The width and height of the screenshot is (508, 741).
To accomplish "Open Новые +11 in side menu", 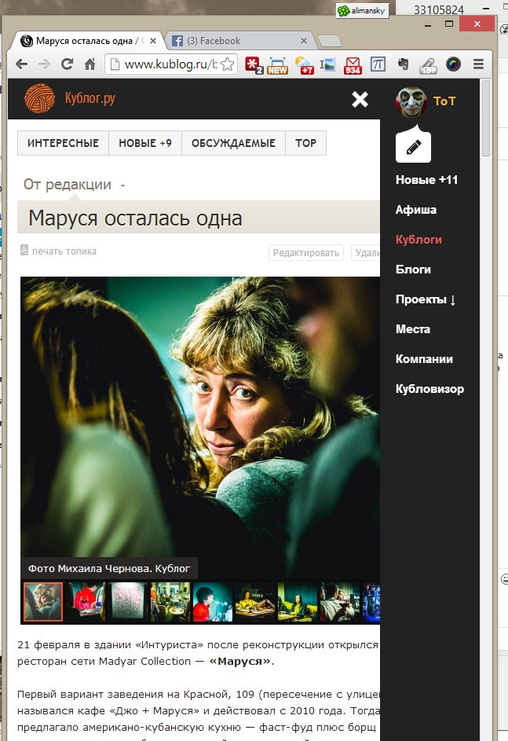I will coord(427,180).
